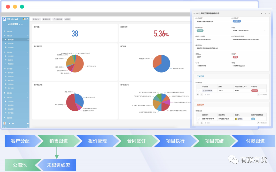Click the trash icon in record header

265,13
